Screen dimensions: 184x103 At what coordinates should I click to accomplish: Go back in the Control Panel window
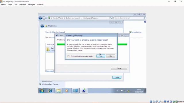(40, 18)
